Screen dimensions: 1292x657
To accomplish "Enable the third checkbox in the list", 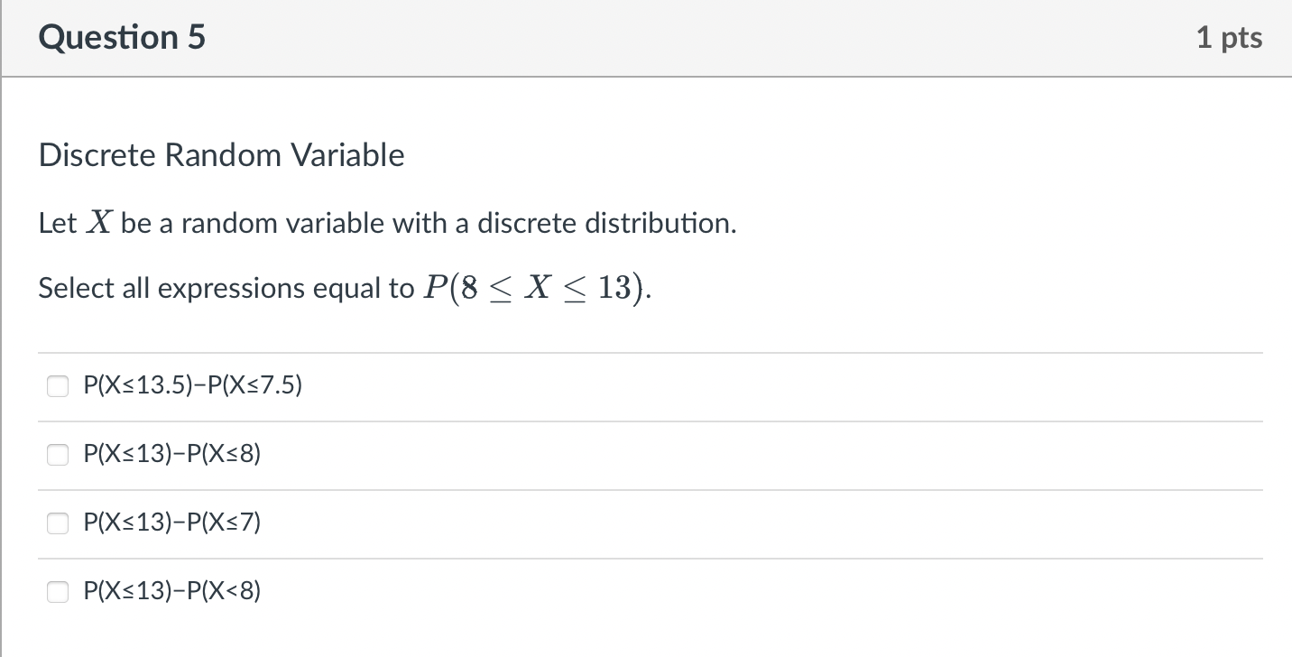I will click(58, 522).
